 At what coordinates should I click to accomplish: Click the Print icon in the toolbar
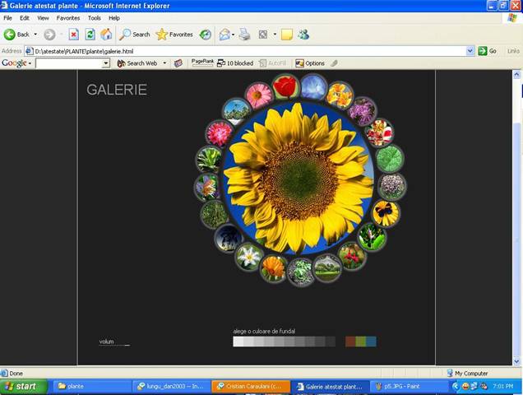pos(244,35)
